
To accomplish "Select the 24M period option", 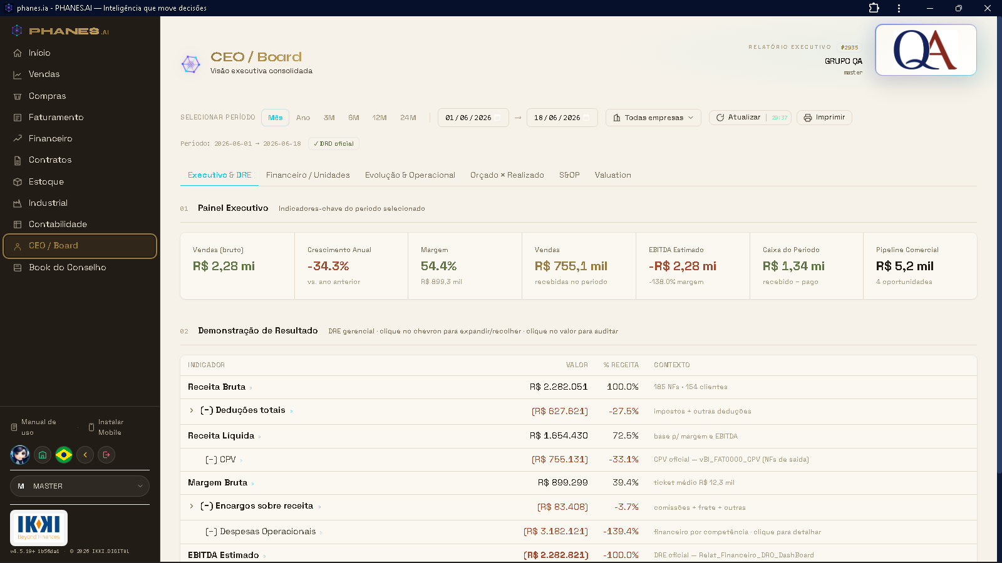I will pos(408,118).
